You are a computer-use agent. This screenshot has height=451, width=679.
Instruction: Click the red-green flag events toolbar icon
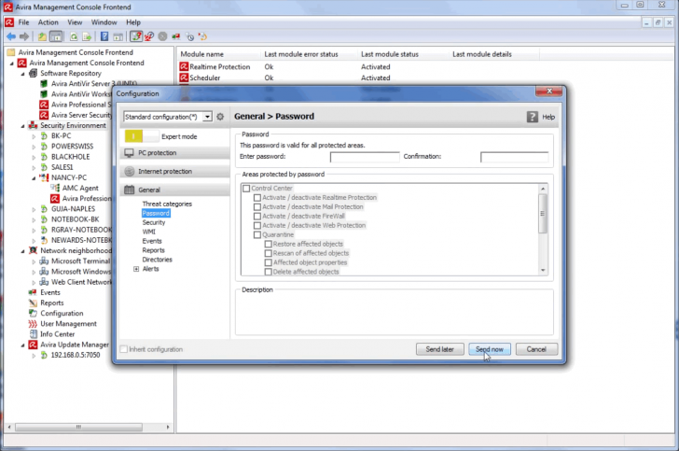point(175,36)
